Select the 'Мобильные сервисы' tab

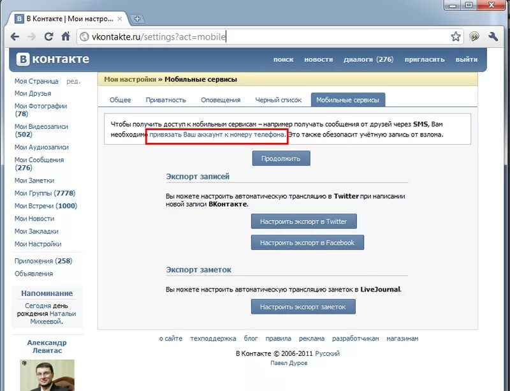click(x=347, y=100)
